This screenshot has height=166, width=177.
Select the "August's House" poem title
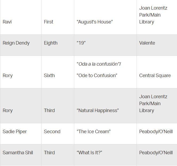coord(95,22)
